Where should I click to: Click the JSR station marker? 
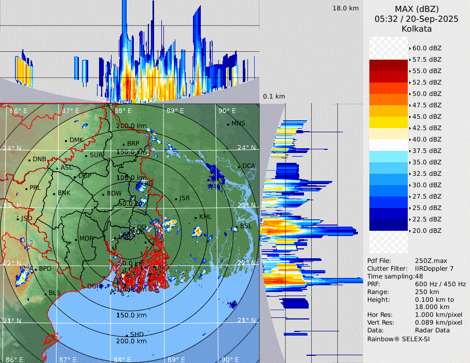[175, 199]
